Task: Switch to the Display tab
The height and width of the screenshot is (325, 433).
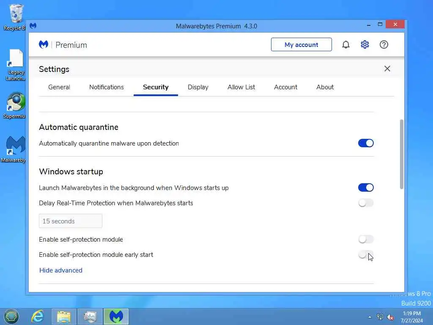Action: [198, 87]
